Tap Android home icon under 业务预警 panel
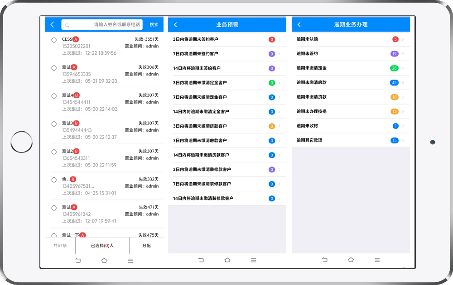Viewport: 453px width, 285px height. point(227,260)
